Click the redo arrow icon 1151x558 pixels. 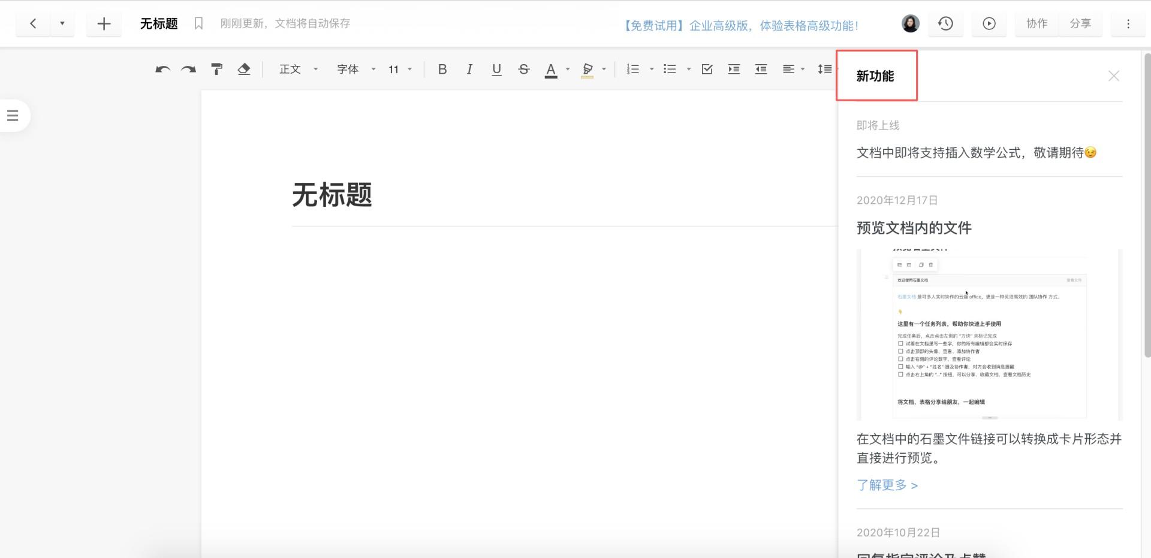189,70
